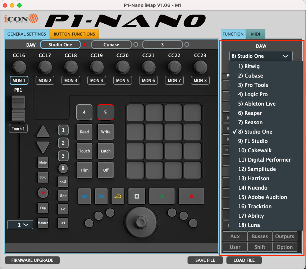306x269 pixels.
Task: Click the fast forward transport button
Action: point(101,196)
